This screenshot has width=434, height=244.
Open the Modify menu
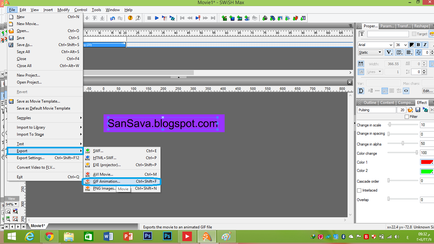click(x=64, y=10)
